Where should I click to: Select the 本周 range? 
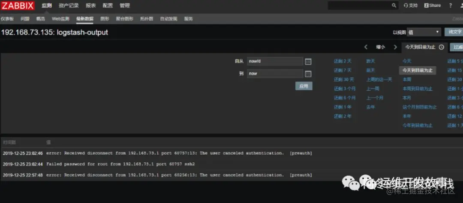pyautogui.click(x=407, y=79)
